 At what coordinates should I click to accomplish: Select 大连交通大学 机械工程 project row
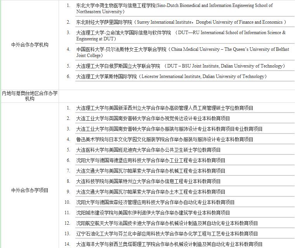[151, 171]
